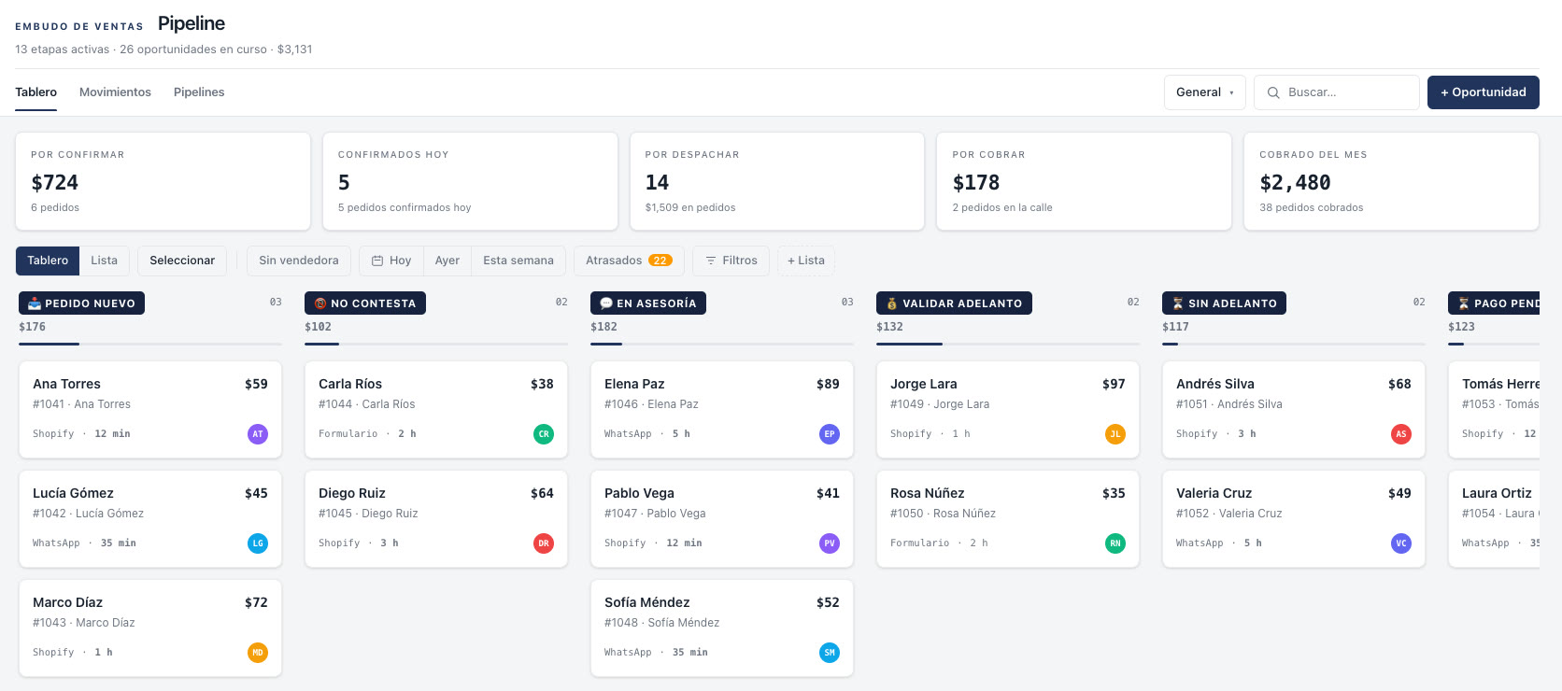
Task: Click the Sin Adelanto column title
Action: click(x=1224, y=303)
